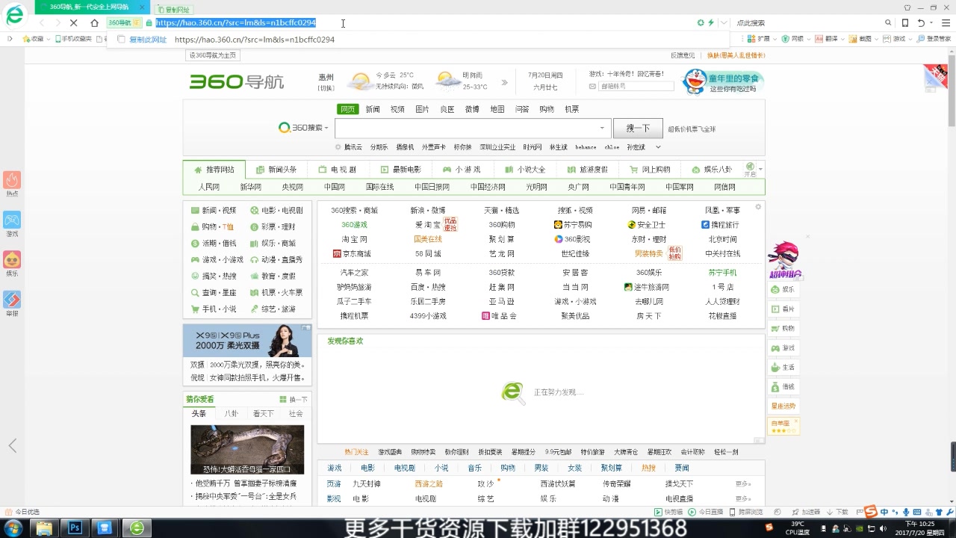The image size is (956, 538).
Task: Open right panel 生活 item
Action: (783, 367)
